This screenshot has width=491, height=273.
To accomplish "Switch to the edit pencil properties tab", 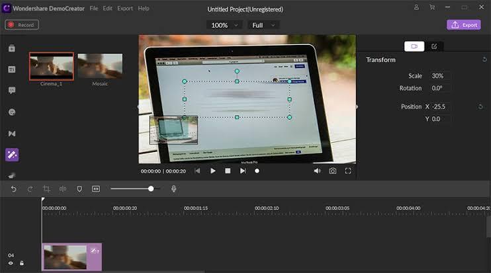I will pyautogui.click(x=434, y=46).
